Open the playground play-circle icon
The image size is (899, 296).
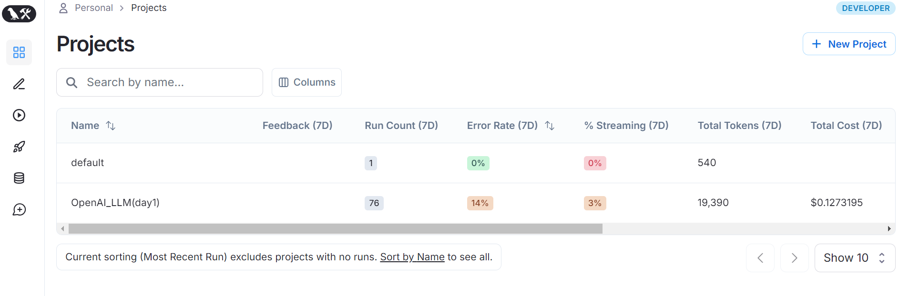19,115
